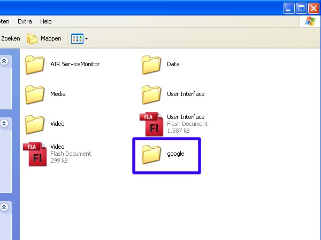Open the partially visible Favorieten menu
Screen dimensions: 321x240
(x=4, y=21)
